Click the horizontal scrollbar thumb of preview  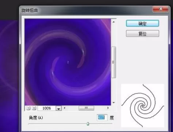tap(86, 108)
